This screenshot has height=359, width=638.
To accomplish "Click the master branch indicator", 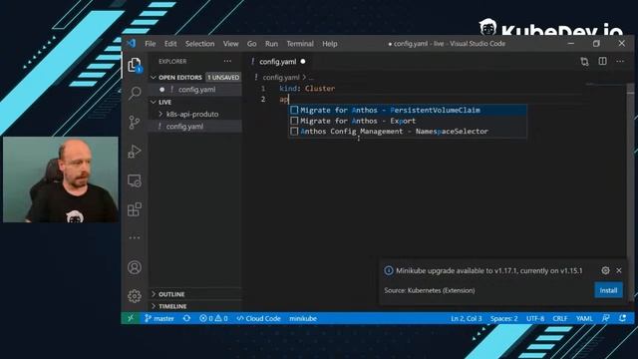I will point(159,318).
